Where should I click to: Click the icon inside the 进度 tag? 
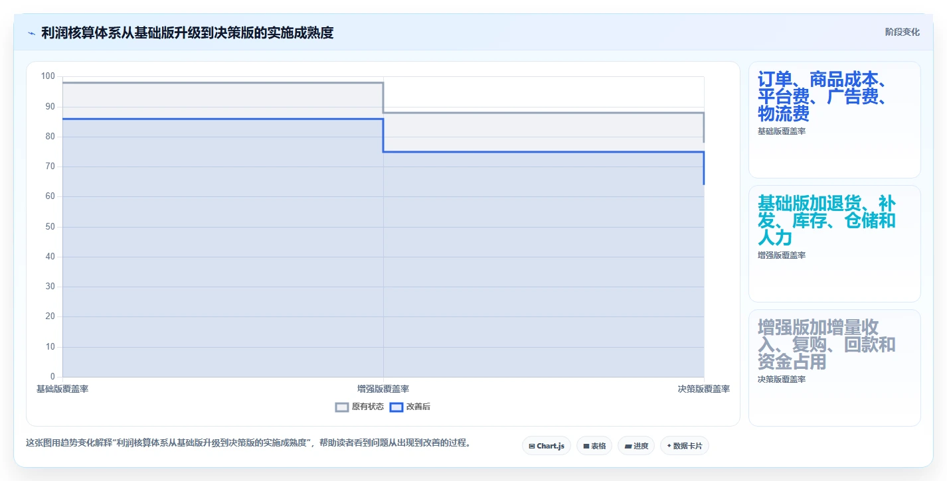point(628,447)
